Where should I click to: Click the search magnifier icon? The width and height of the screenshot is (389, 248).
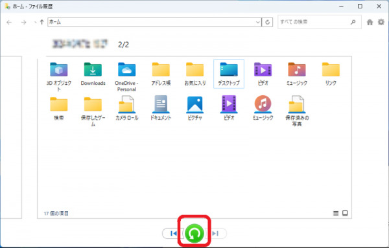click(353, 22)
